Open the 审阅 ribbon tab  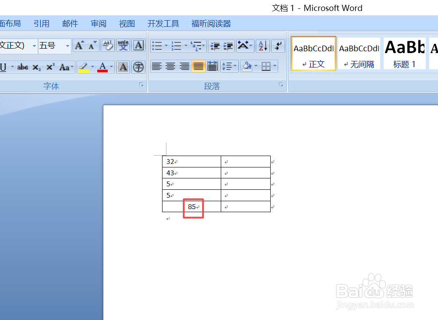tap(99, 24)
